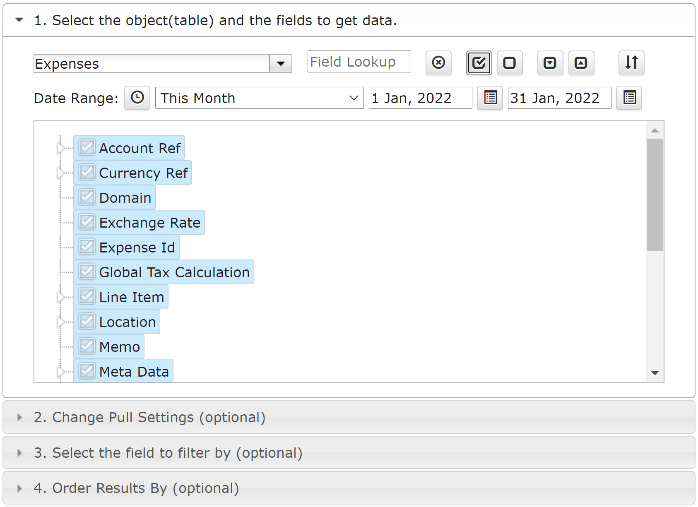Viewport: 698px width, 507px height.
Task: Open the This Month date range dropdown
Action: click(x=259, y=98)
